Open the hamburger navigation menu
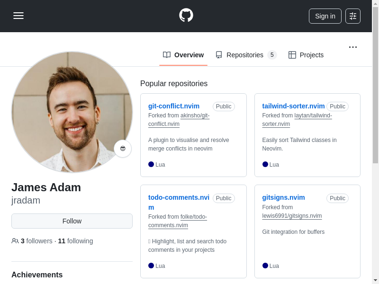 pos(18,16)
